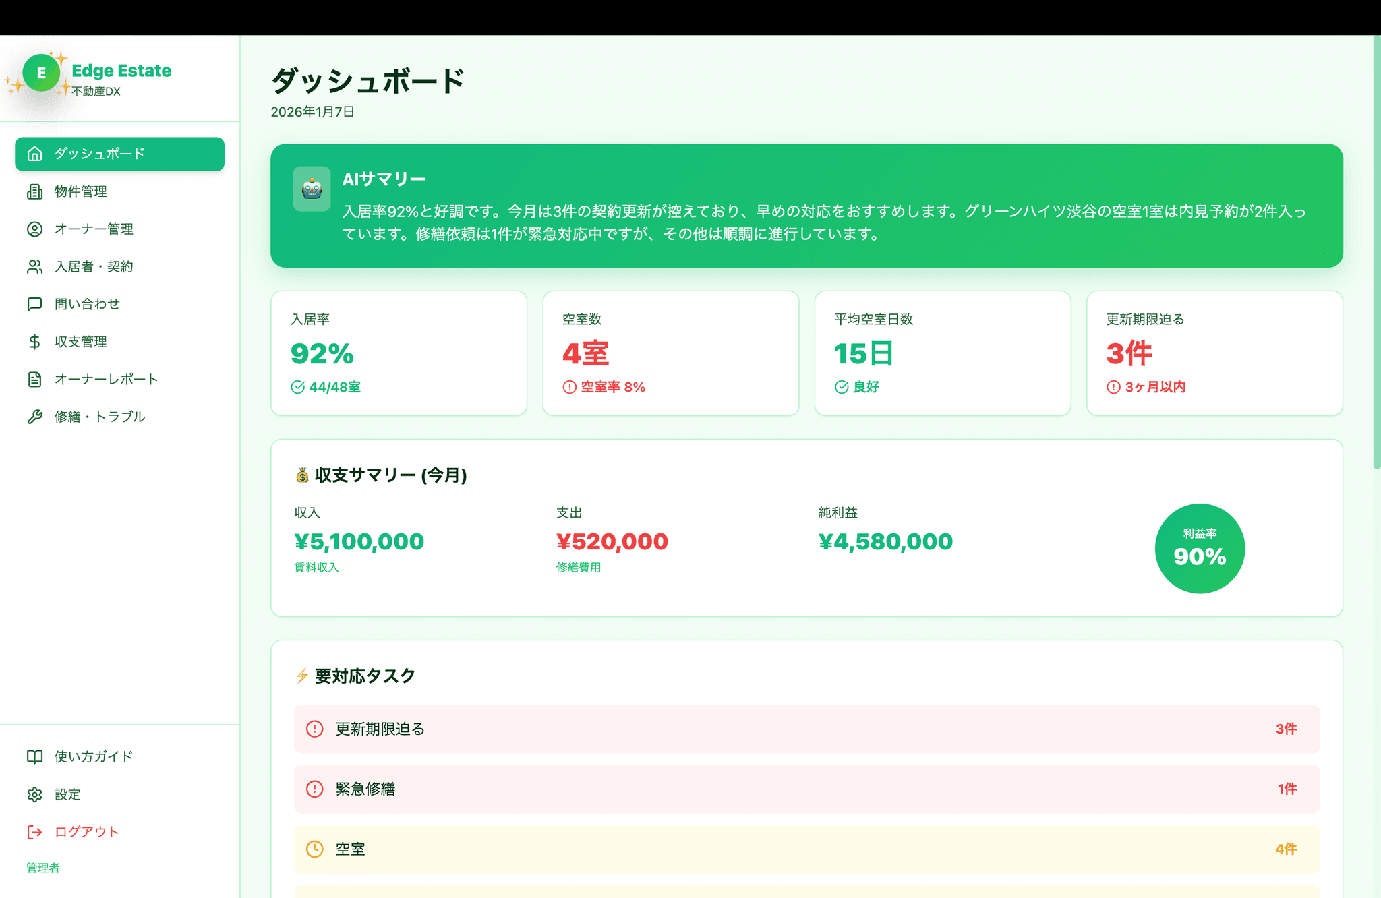Click the 入居率 92% stat card

[399, 353]
